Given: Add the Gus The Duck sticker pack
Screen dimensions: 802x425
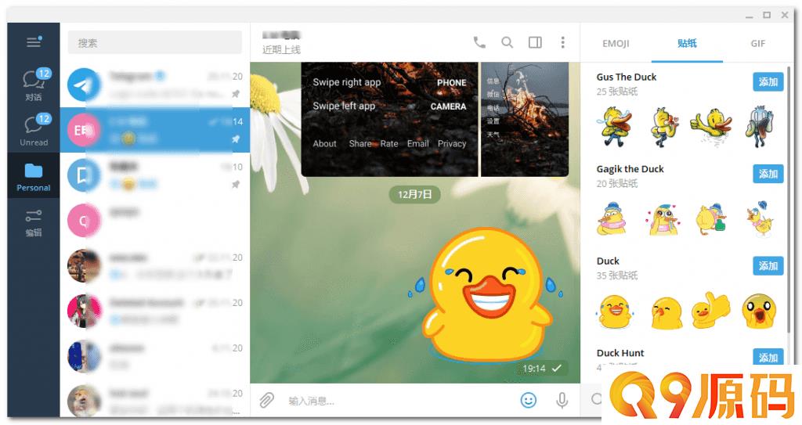Looking at the screenshot, I should [768, 82].
